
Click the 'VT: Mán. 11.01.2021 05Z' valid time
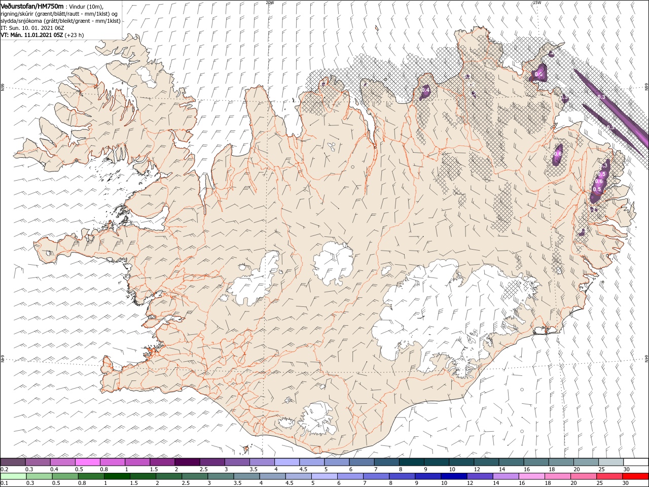(x=31, y=35)
